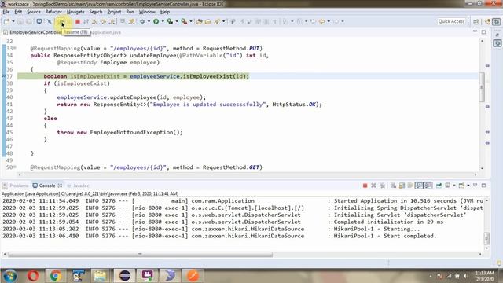Click the breakpoint marker at line 37
The image size is (503, 283).
[x=3, y=76]
